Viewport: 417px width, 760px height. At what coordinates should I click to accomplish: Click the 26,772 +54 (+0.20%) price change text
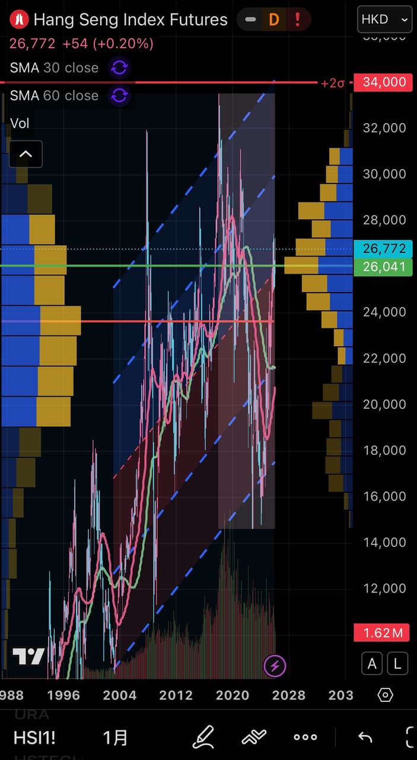(81, 43)
